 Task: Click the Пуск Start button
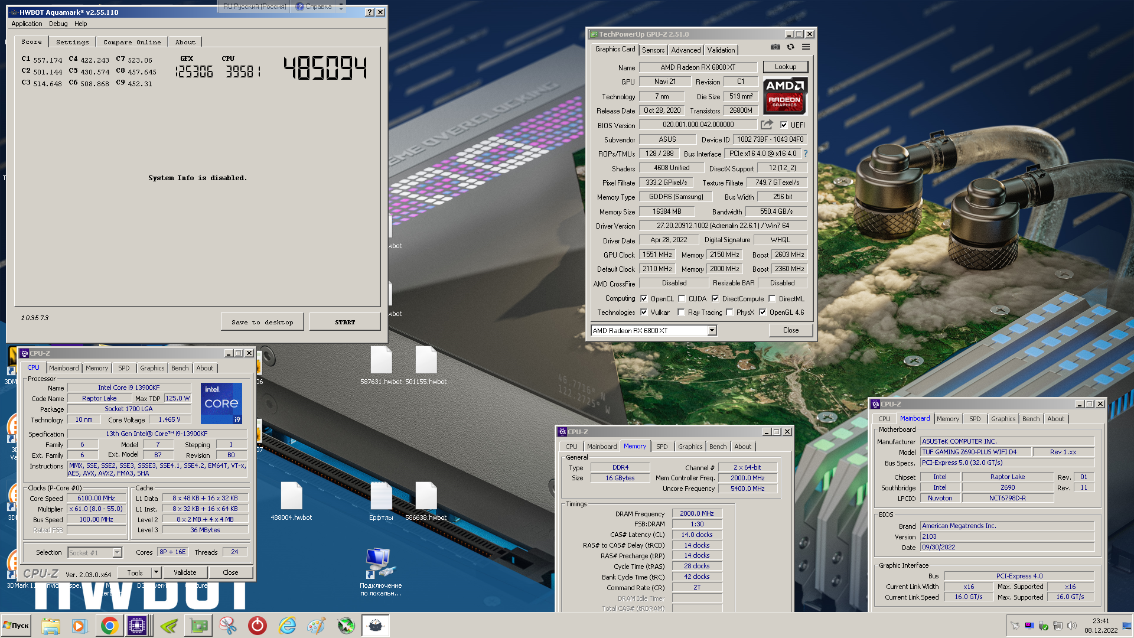[16, 626]
